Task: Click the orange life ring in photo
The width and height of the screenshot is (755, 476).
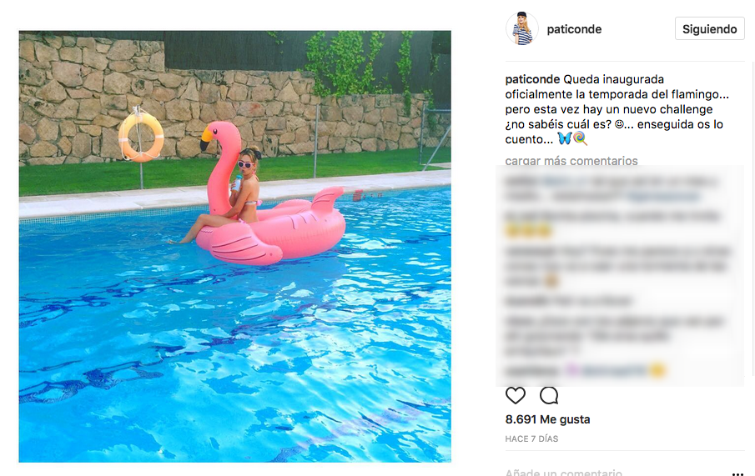Action: 141,138
